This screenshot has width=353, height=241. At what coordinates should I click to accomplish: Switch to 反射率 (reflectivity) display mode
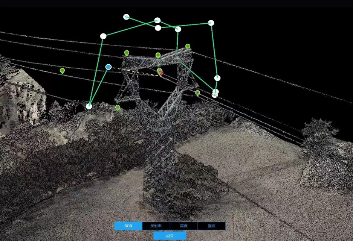click(156, 226)
